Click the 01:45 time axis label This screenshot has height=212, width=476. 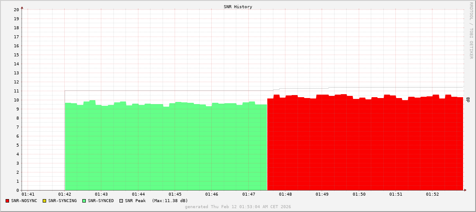(175, 194)
